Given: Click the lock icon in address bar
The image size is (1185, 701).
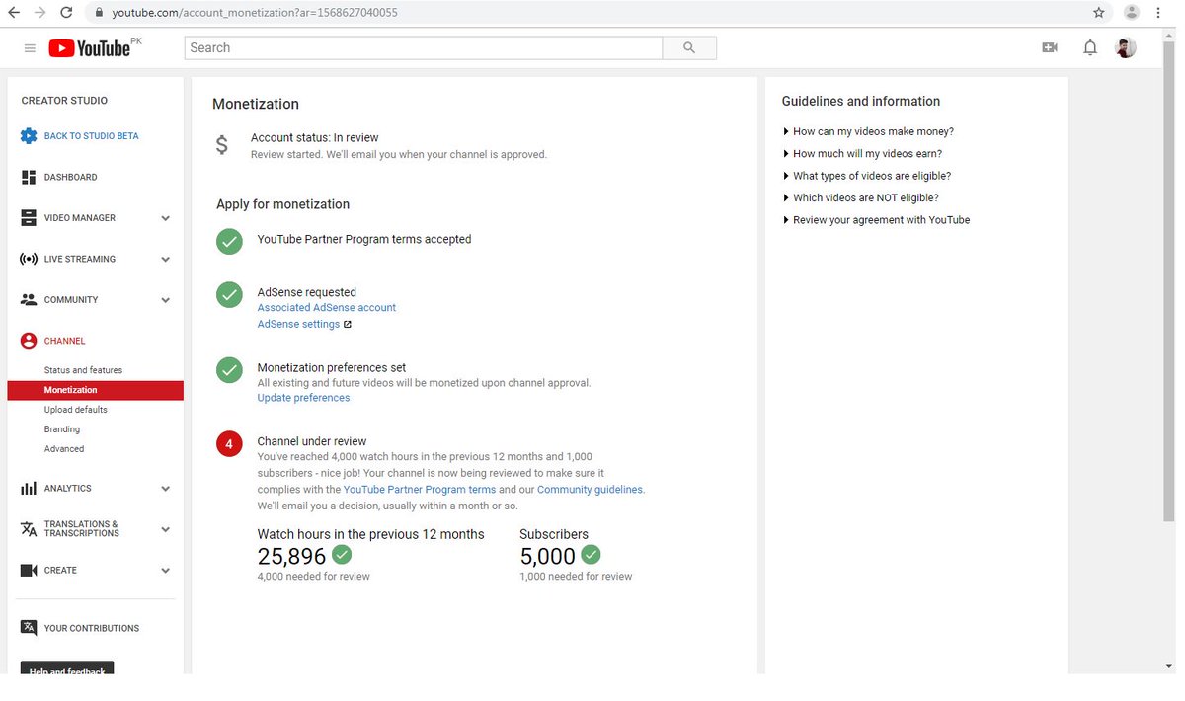Looking at the screenshot, I should 98,13.
